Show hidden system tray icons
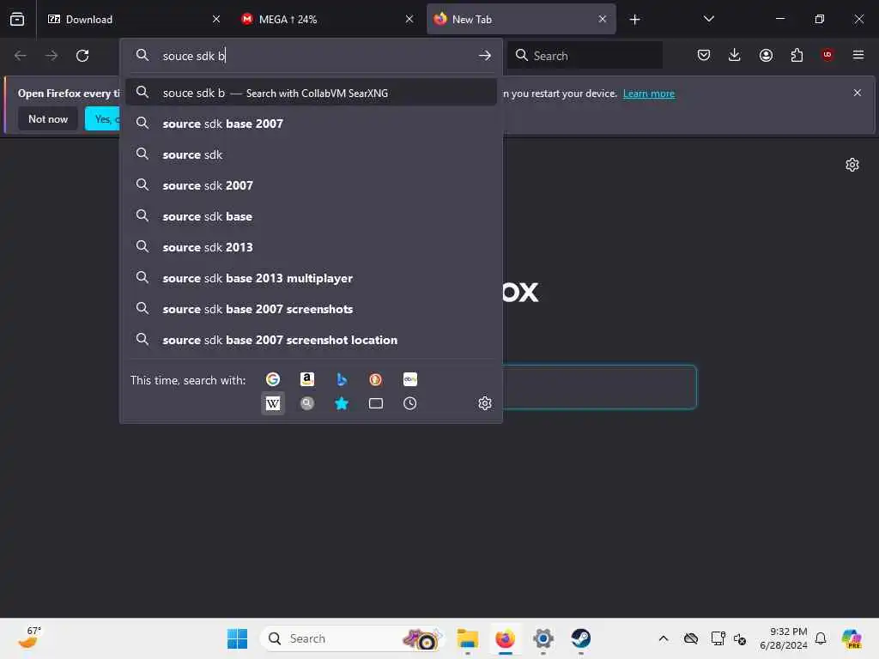This screenshot has height=659, width=879. [x=664, y=638]
